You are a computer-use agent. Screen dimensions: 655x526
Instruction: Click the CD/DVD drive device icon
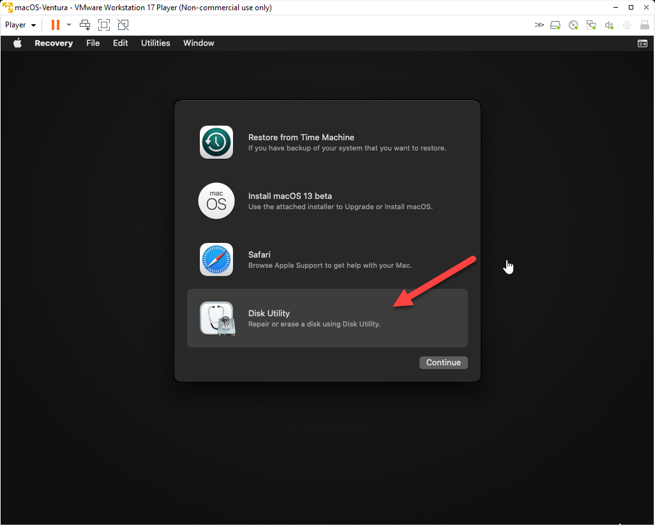click(573, 25)
